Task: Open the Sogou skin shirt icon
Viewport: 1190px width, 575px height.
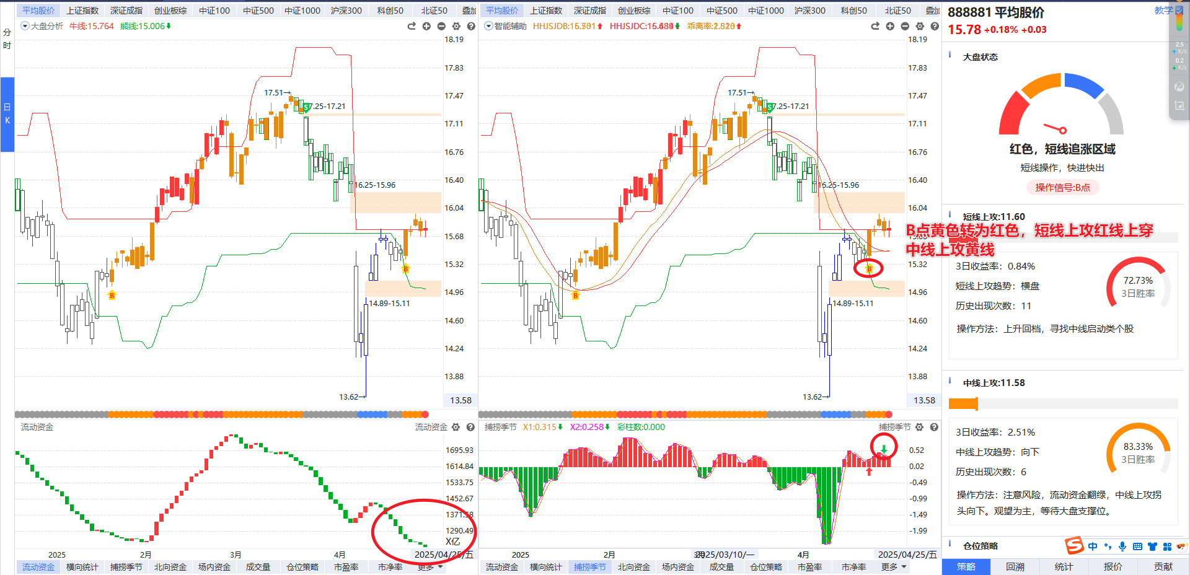Action: pyautogui.click(x=1152, y=546)
